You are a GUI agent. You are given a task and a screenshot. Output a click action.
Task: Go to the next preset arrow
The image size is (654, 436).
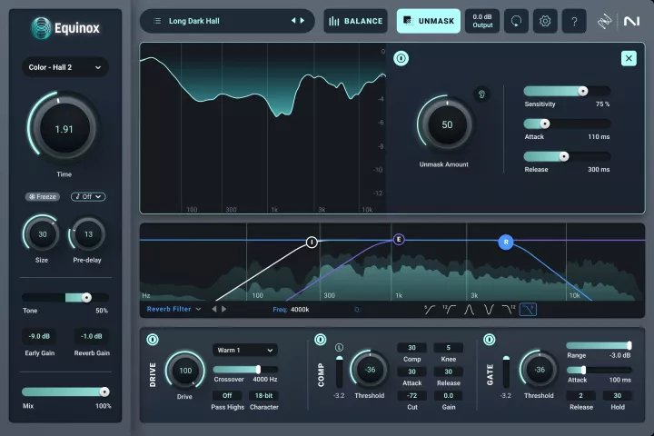pos(302,21)
